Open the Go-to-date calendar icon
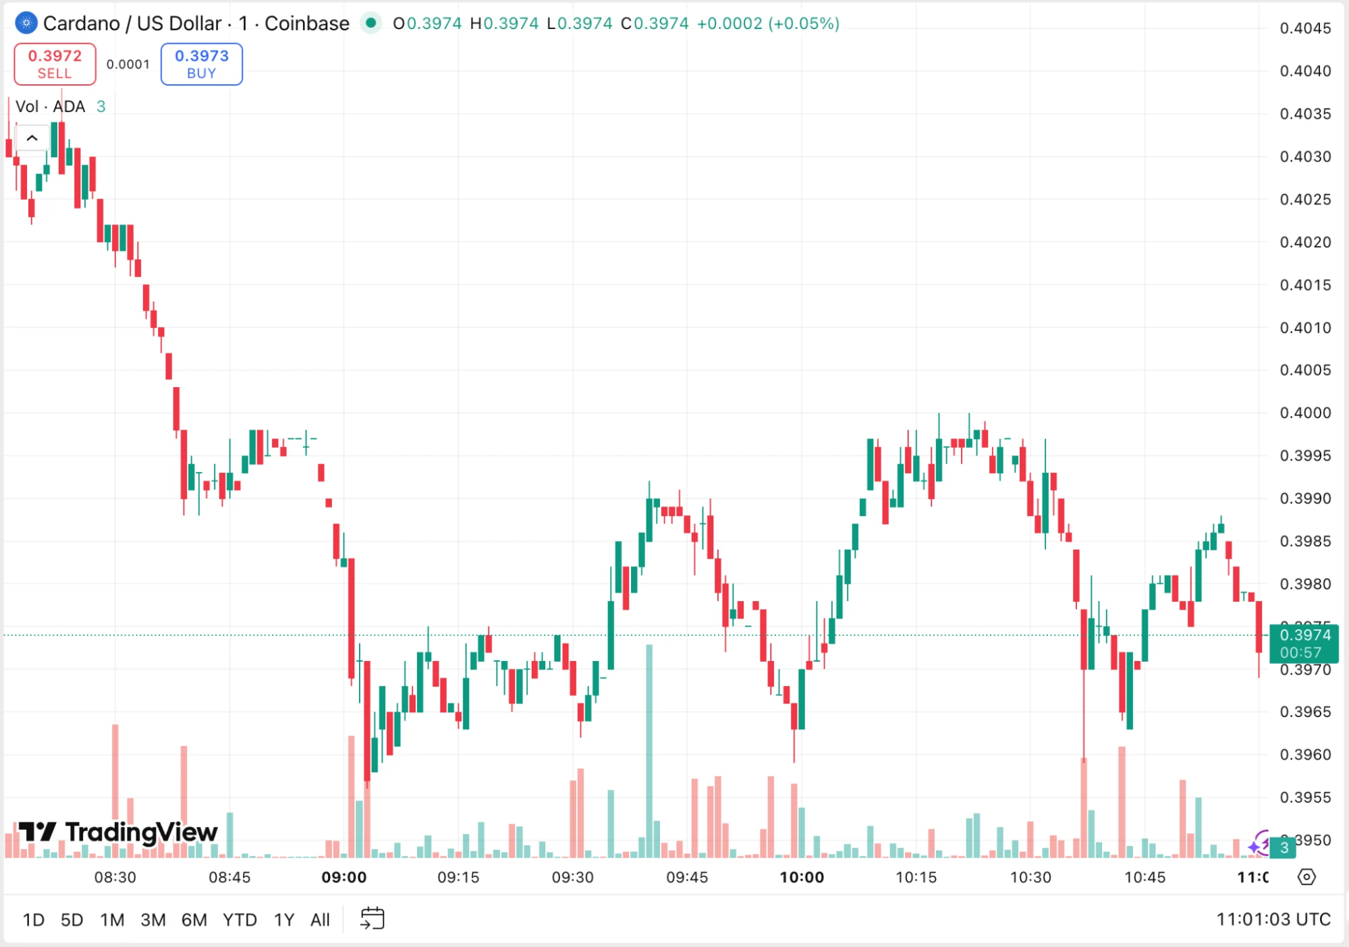This screenshot has width=1349, height=947. 373,919
